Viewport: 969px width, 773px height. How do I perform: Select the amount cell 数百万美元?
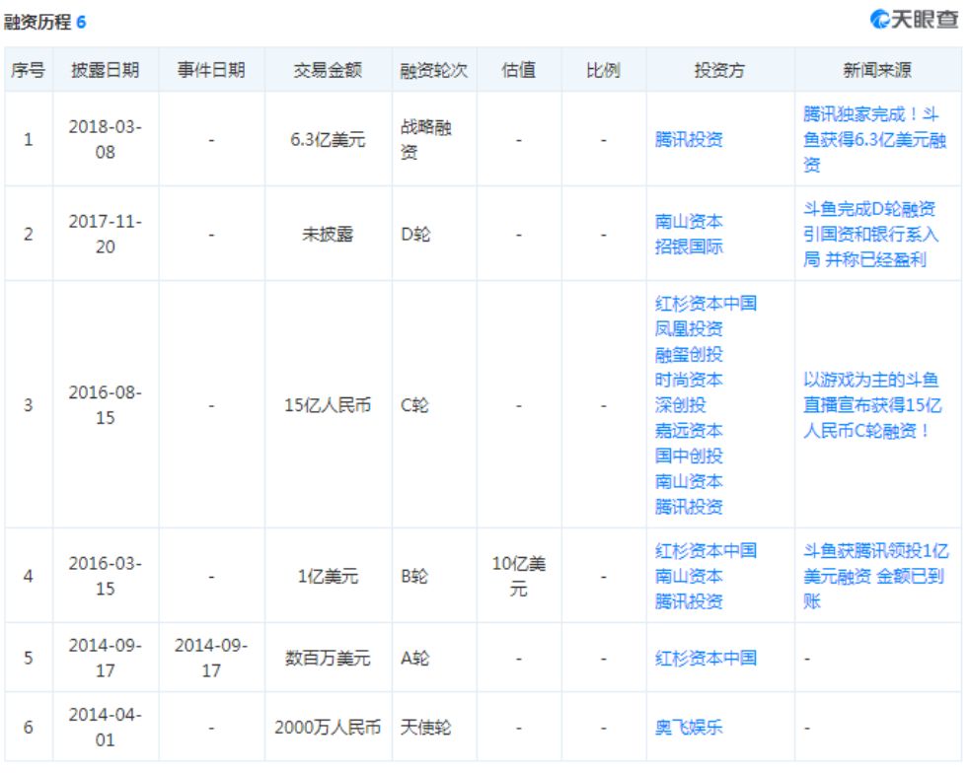tap(328, 659)
